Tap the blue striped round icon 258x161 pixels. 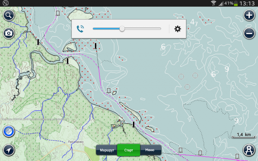click(x=9, y=131)
